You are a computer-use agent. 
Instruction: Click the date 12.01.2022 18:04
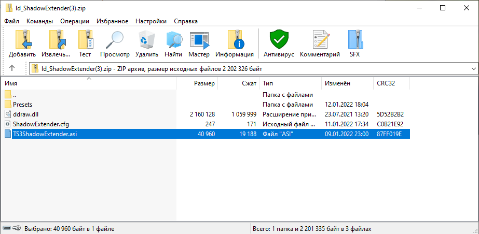[347, 105]
